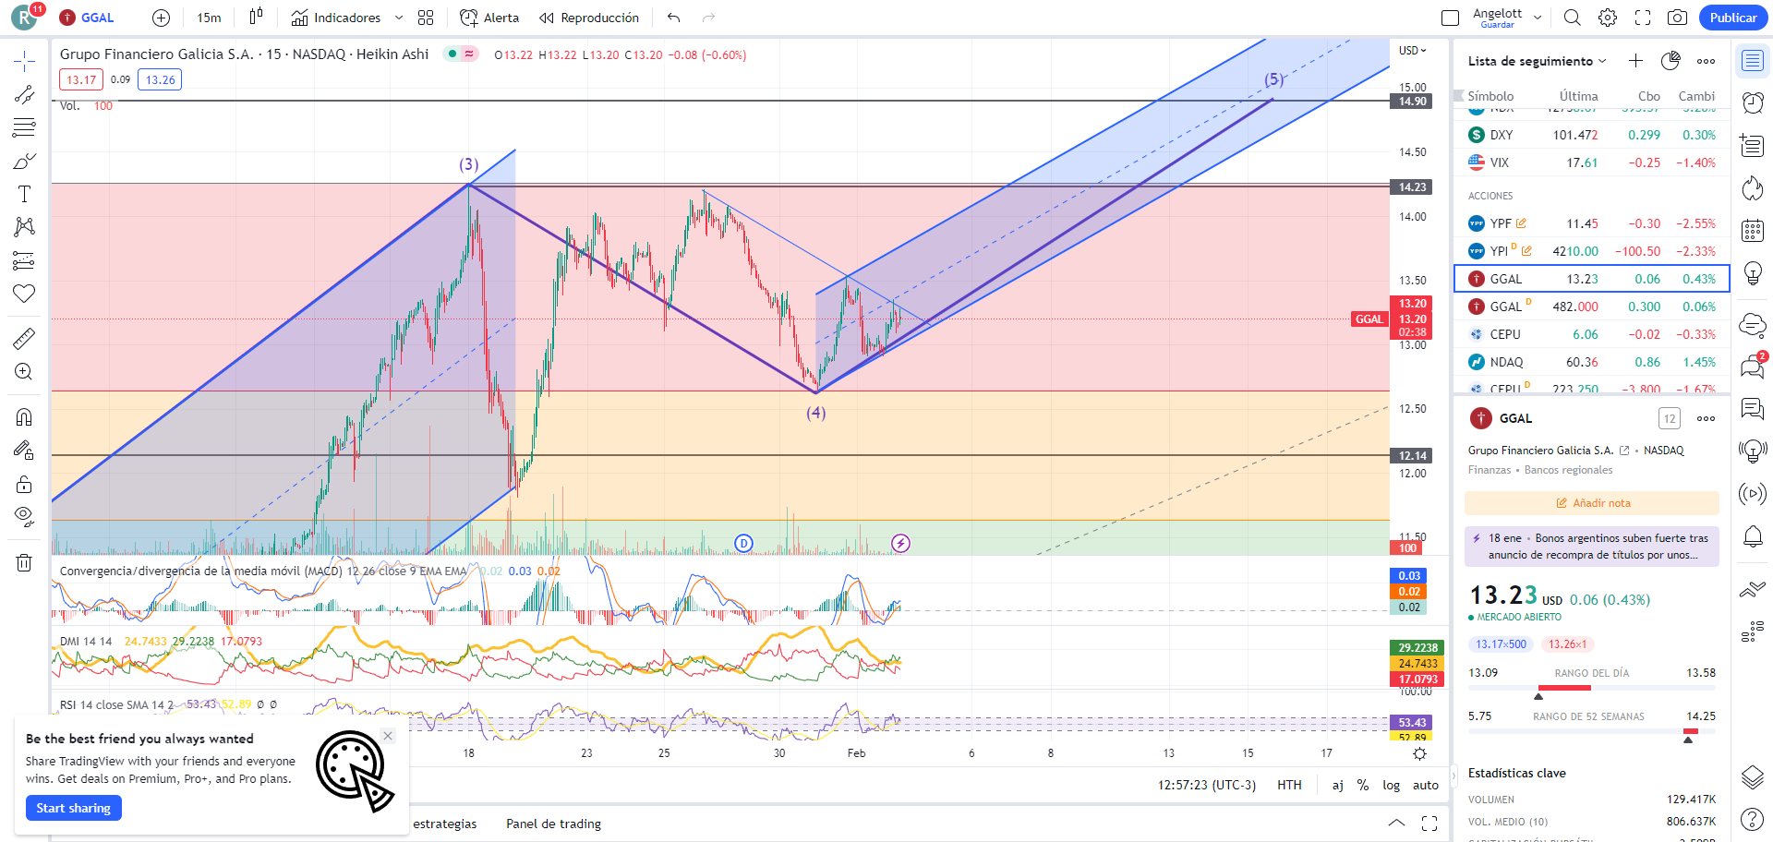Open the forecasting and measurement tools
The image size is (1773, 842).
click(x=24, y=260)
